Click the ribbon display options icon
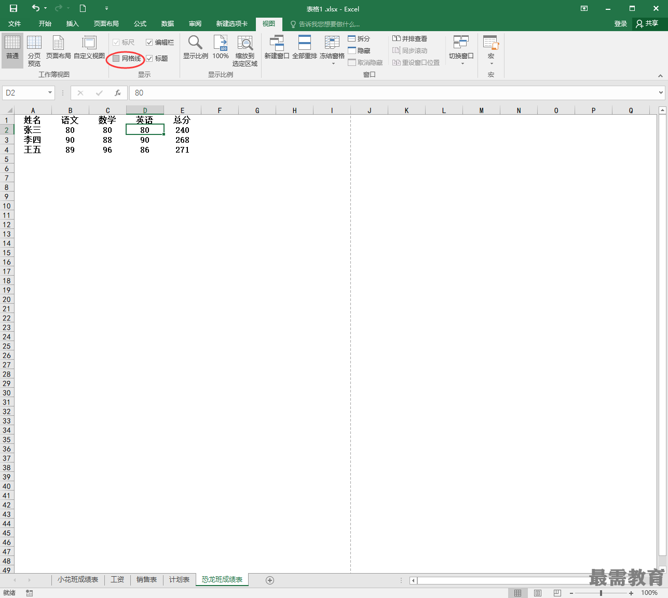 584,8
